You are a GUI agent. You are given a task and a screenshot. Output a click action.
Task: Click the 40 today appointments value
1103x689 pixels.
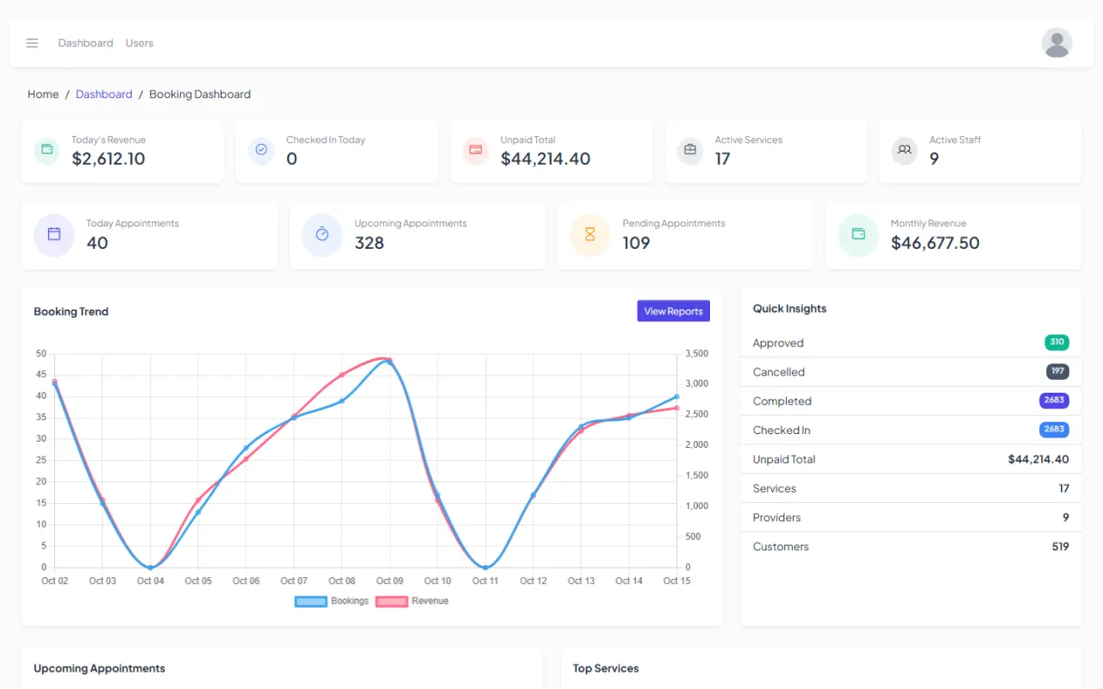coord(97,243)
